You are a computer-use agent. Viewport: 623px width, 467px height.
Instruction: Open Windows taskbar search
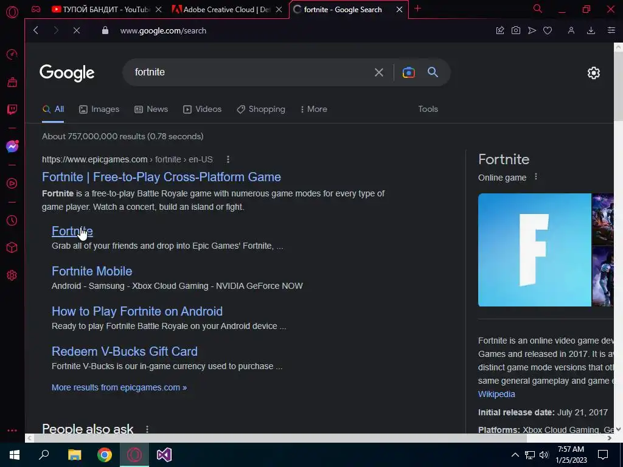[44, 455]
